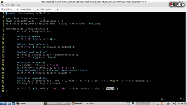Open the Help menu
This screenshot has height=105, width=187.
pyautogui.click(x=19, y=5)
